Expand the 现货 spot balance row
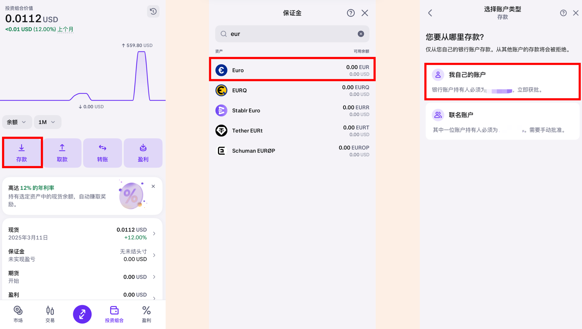 tap(82, 233)
